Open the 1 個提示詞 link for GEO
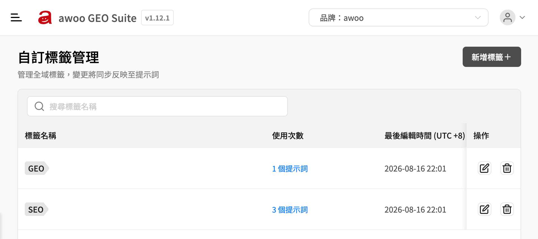The height and width of the screenshot is (239, 538). click(290, 169)
